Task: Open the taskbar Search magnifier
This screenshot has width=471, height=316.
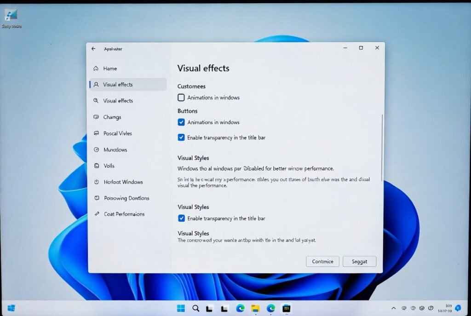Action: pos(195,308)
